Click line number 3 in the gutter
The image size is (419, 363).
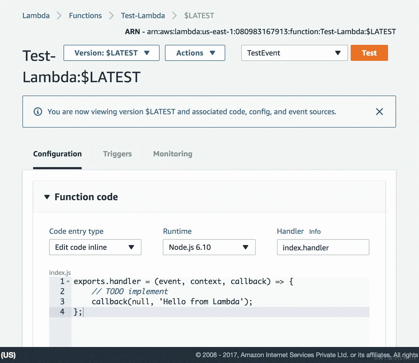[x=62, y=302]
